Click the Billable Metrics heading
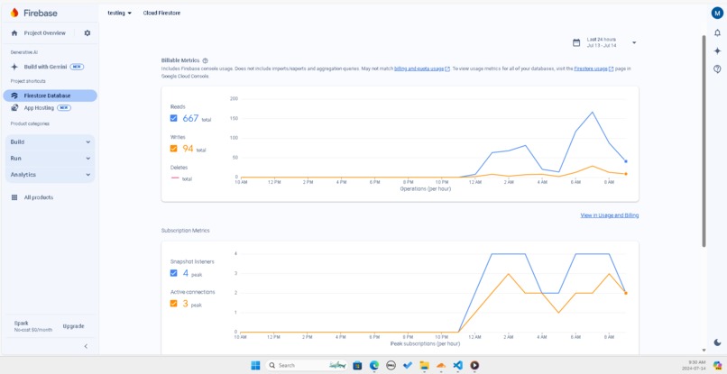727x374 pixels. [x=180, y=60]
